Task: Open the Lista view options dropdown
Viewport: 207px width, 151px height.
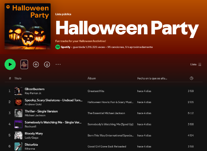Action: coord(196,64)
